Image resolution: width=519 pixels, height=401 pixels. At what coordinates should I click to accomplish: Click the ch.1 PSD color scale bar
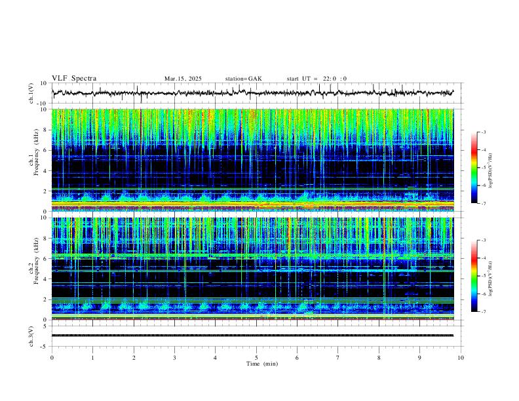[474, 168]
